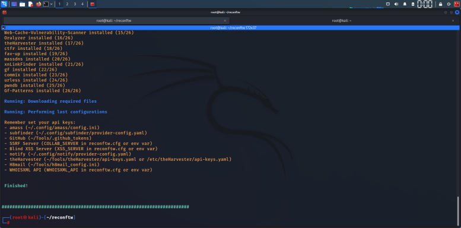Click 'Remember set your api keys:' line
The image size is (461, 228).
[40, 122]
